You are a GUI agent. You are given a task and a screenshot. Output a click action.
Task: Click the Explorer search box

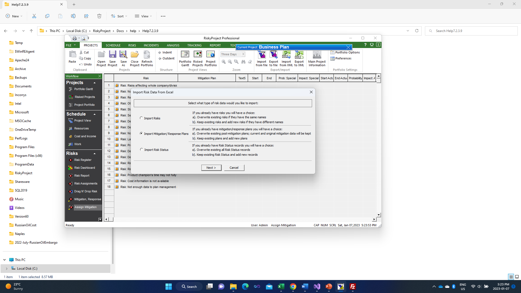pyautogui.click(x=471, y=31)
